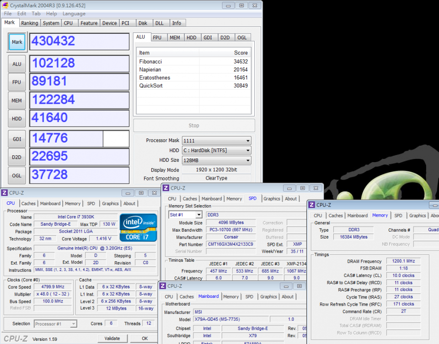Click the Stop button
The height and width of the screenshot is (344, 439).
pos(194,125)
